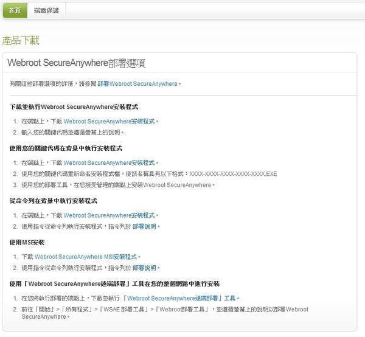Click installer link under 從命令列 section

[109, 215]
